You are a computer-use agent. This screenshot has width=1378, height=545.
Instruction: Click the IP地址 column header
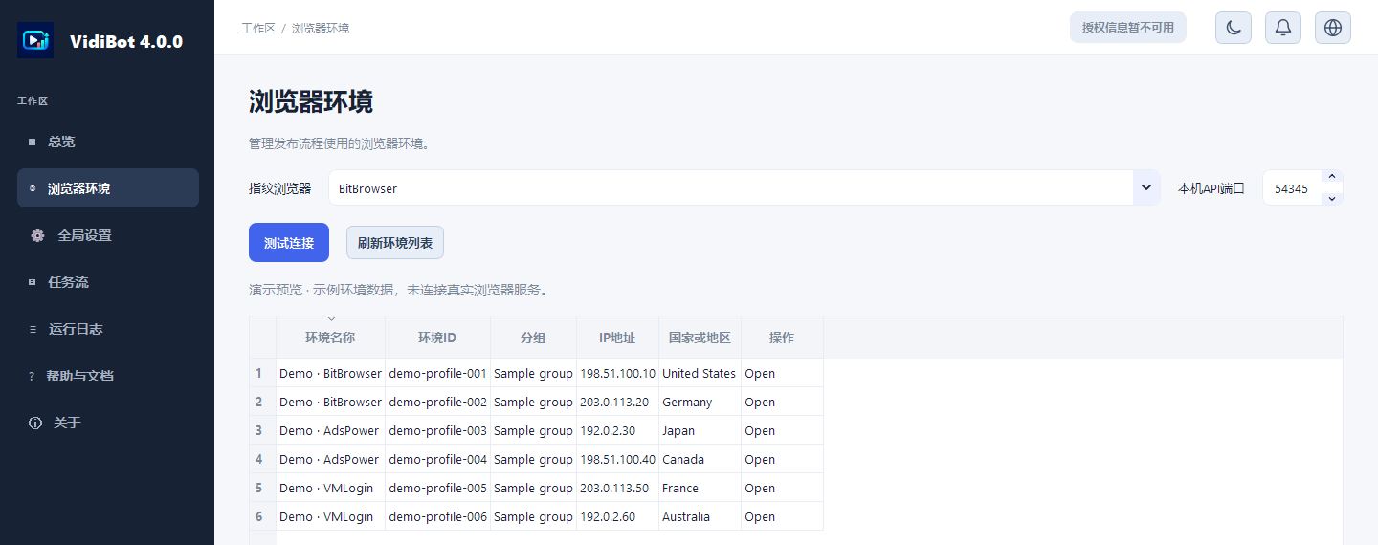(617, 338)
